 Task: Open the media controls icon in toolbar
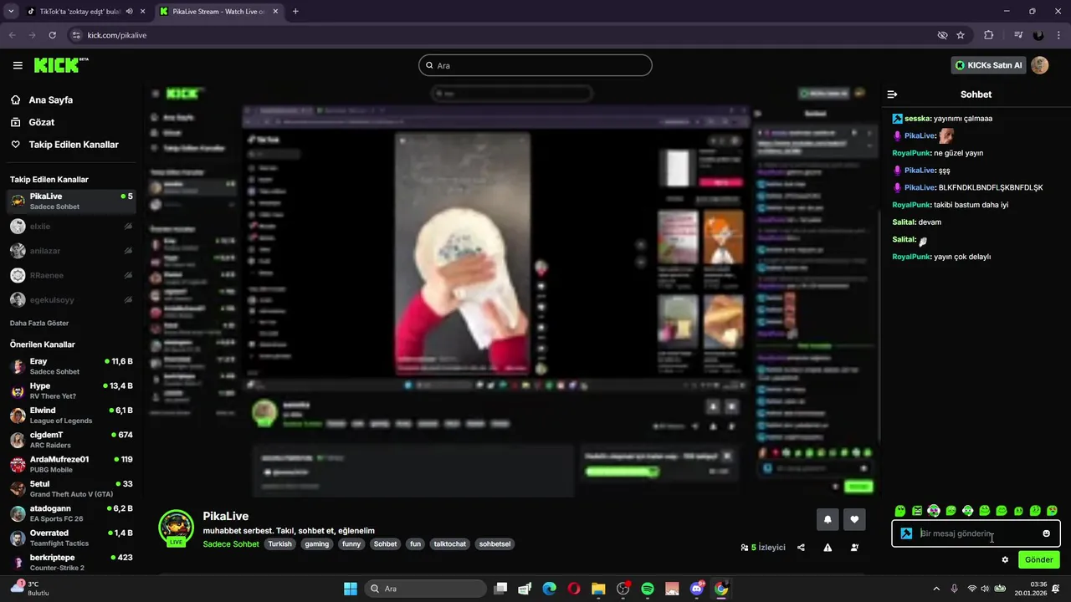point(1018,35)
